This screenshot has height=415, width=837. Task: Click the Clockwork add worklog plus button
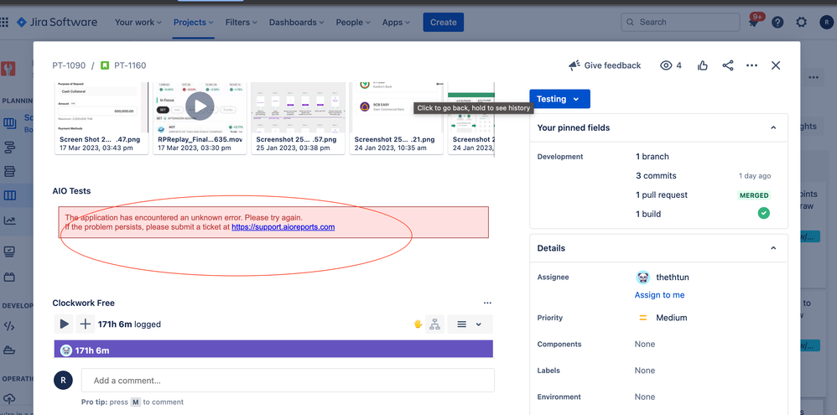tap(85, 324)
